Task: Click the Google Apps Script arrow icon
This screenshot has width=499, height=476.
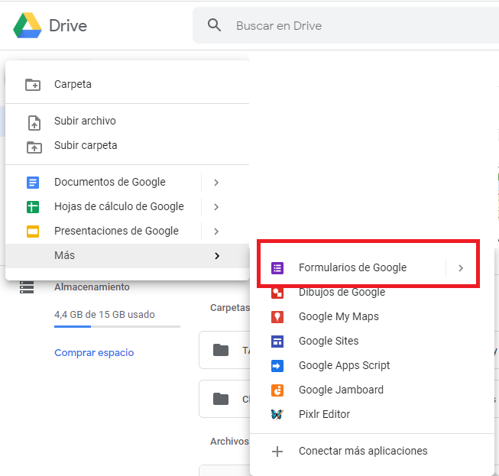Action: click(x=277, y=366)
